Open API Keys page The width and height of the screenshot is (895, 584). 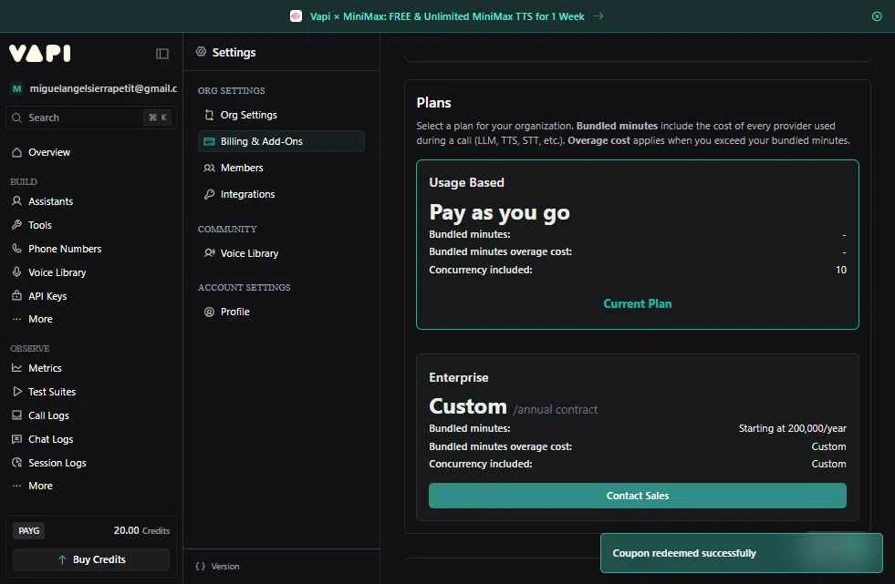47,296
